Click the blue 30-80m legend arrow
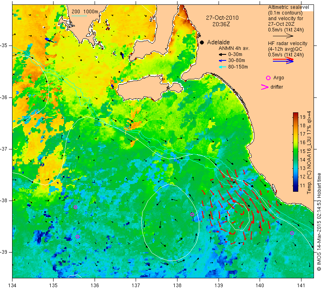The image size is (322, 290). 223,61
